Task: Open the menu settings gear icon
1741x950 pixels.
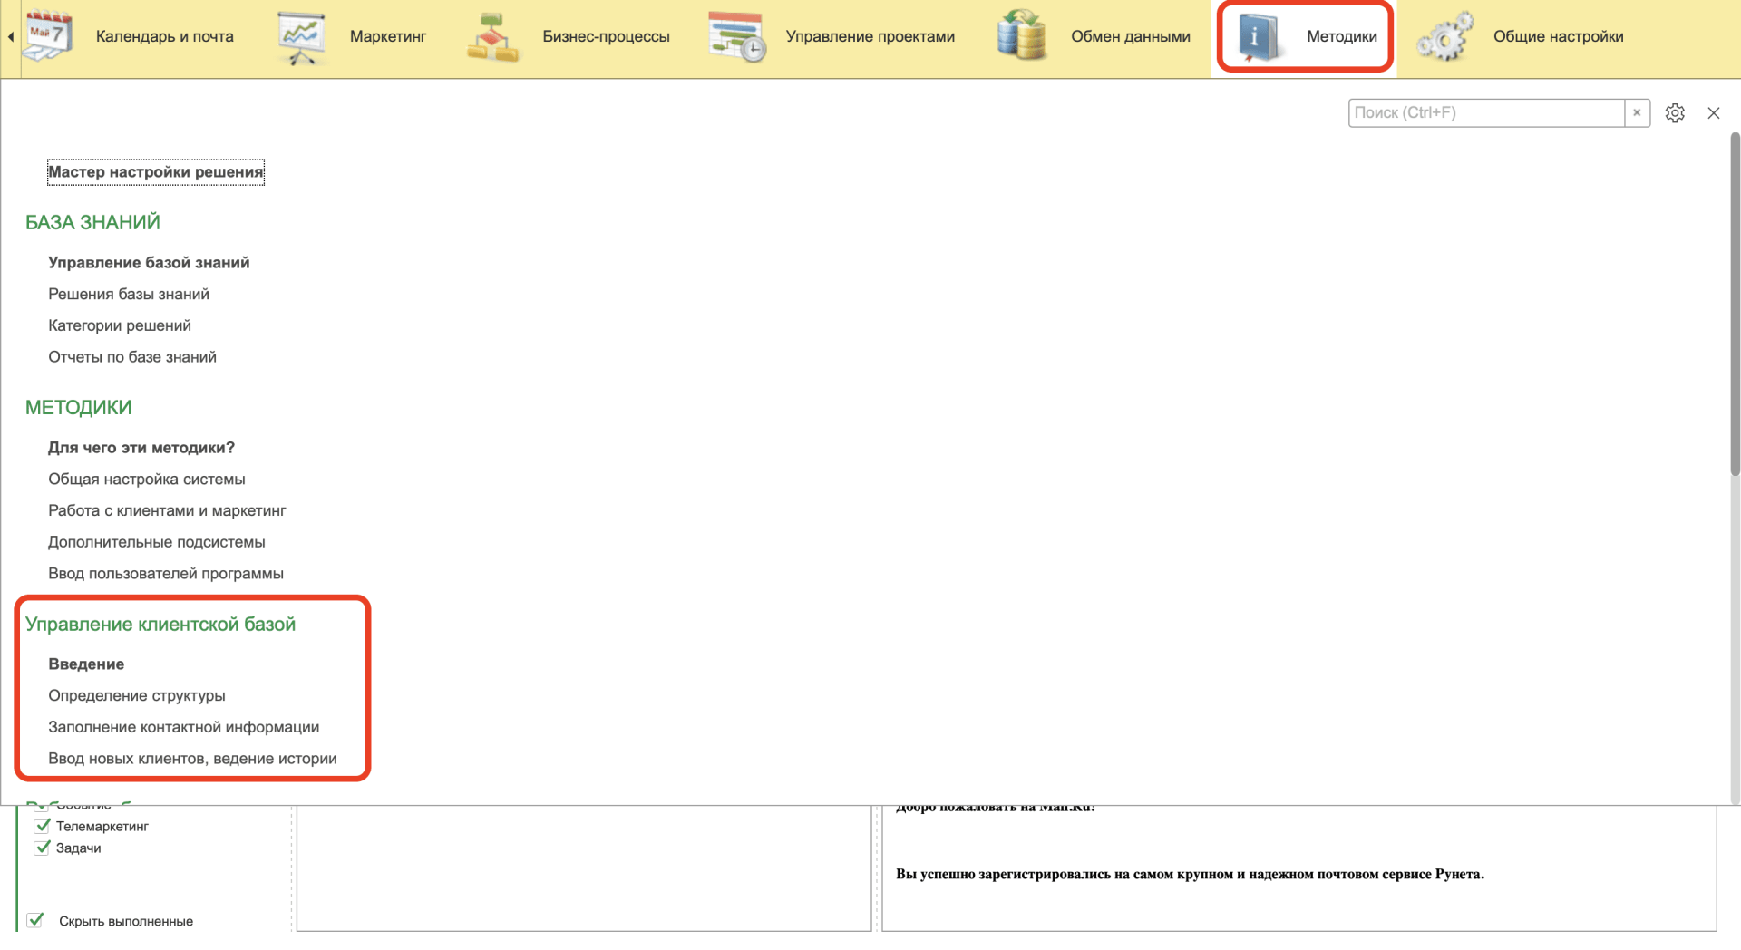Action: pos(1675,113)
